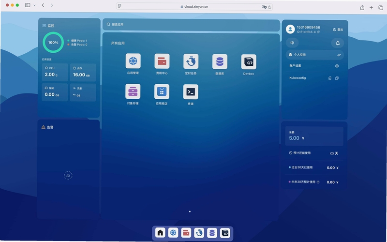This screenshot has width=387, height=242.
Task: Click the Safari share icon
Action: [362, 8]
